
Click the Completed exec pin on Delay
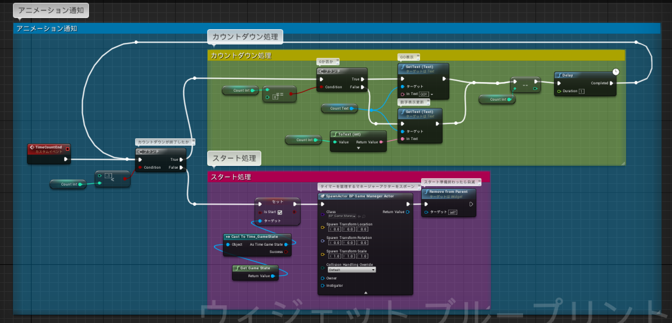click(611, 83)
